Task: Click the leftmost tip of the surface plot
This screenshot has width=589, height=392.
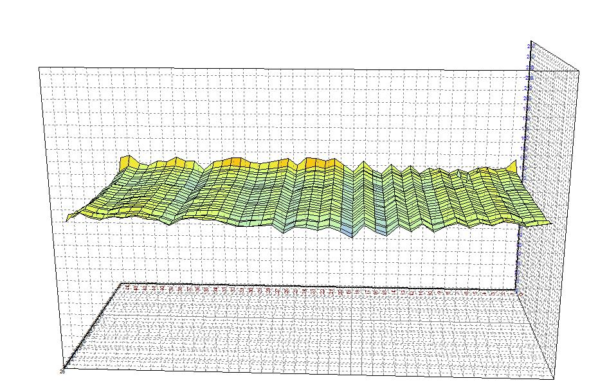Action: [x=68, y=219]
